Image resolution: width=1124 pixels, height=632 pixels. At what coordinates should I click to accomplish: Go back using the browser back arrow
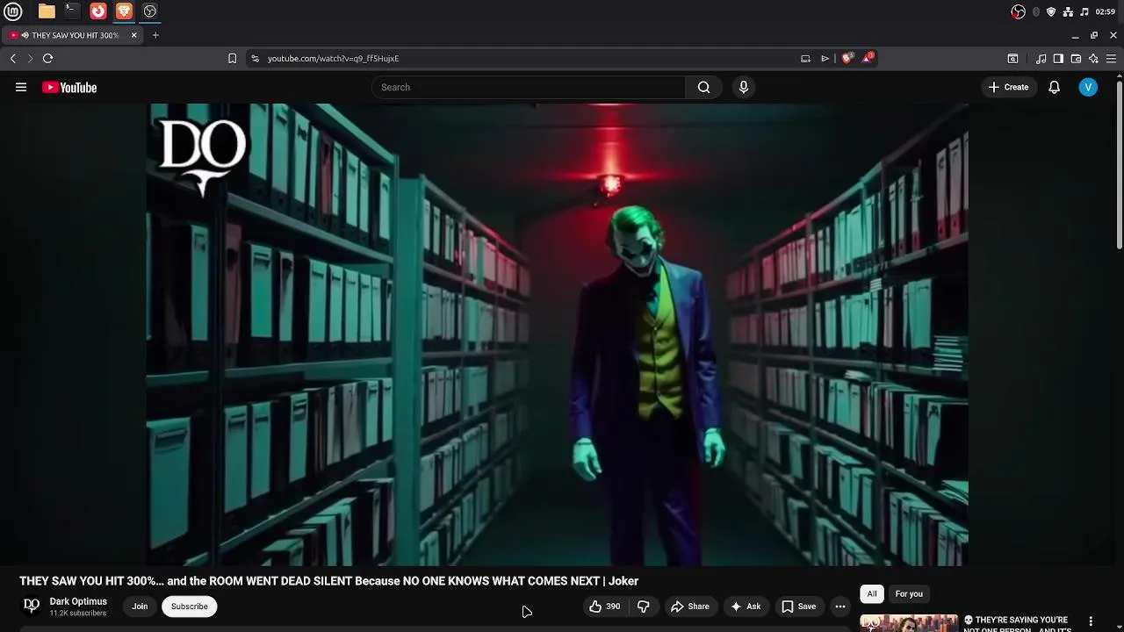13,58
